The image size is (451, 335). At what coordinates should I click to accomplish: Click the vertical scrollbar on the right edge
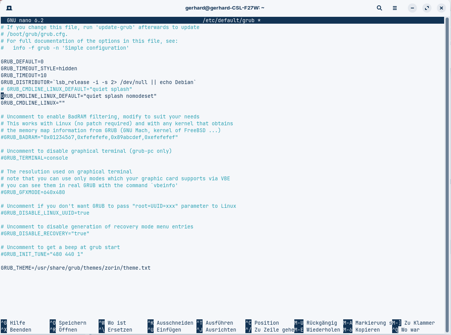(x=447, y=173)
